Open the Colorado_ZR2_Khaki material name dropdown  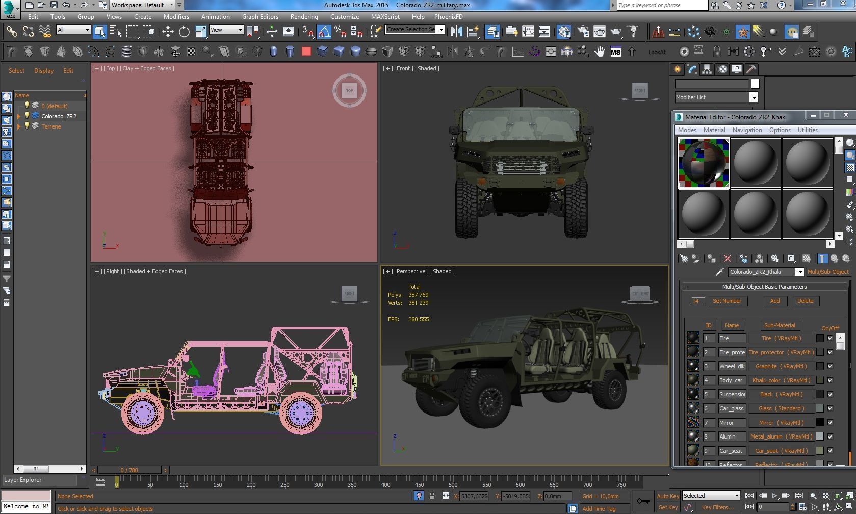pyautogui.click(x=766, y=272)
